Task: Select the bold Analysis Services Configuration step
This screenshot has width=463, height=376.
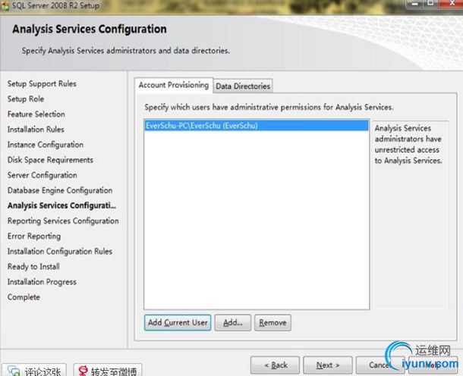Action: pos(61,205)
